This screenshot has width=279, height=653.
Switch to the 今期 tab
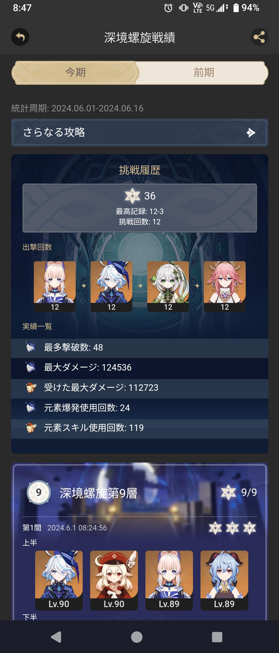point(75,73)
